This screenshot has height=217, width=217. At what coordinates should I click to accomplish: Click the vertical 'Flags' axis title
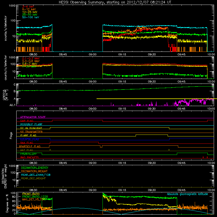(11, 135)
